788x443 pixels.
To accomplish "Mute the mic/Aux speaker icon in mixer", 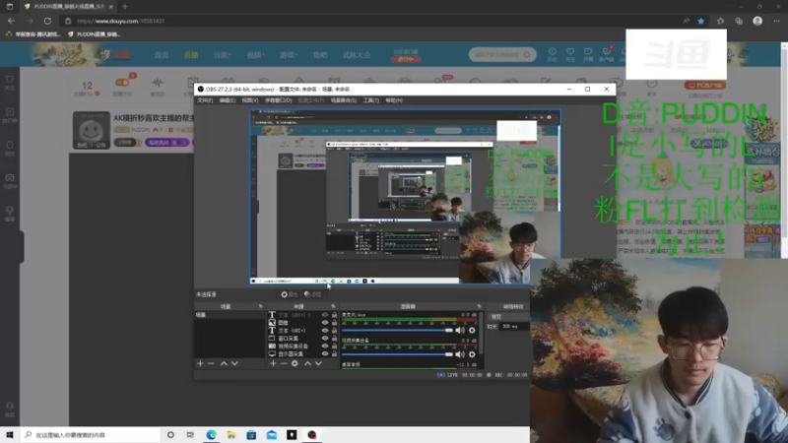I will pos(460,330).
